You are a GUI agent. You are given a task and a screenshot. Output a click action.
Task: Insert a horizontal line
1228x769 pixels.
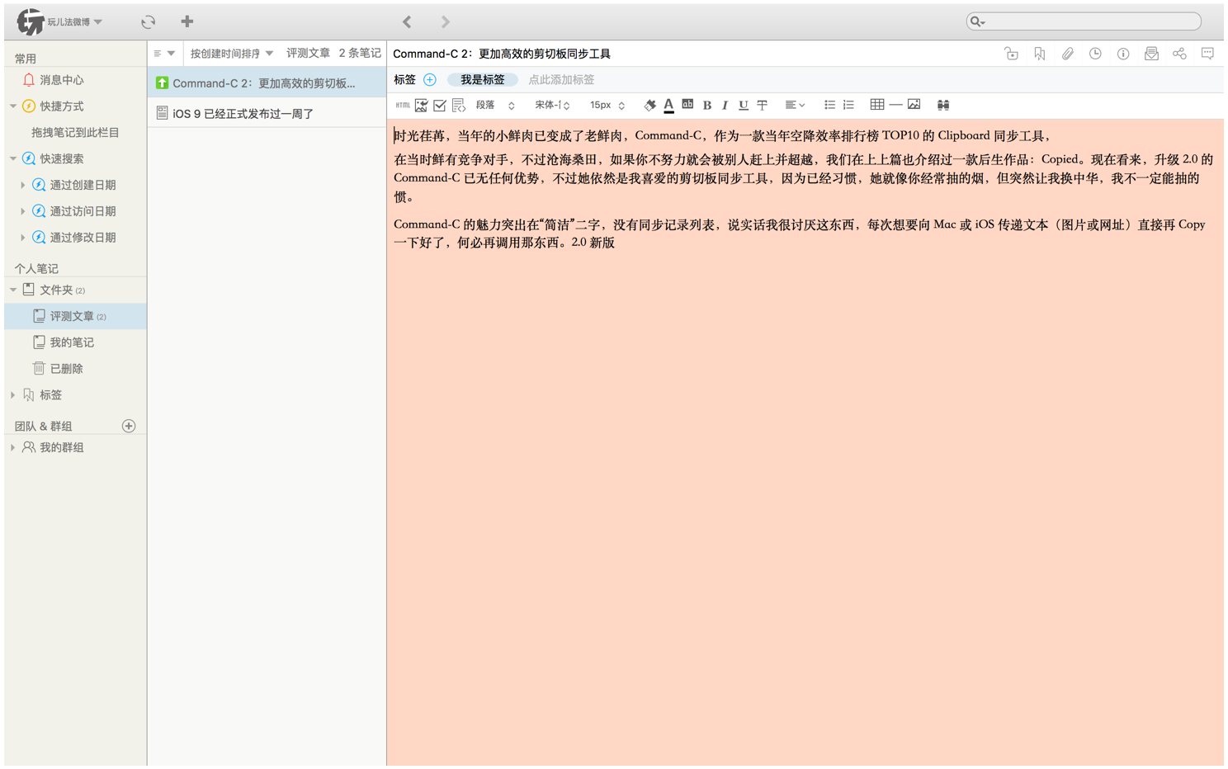pos(895,105)
